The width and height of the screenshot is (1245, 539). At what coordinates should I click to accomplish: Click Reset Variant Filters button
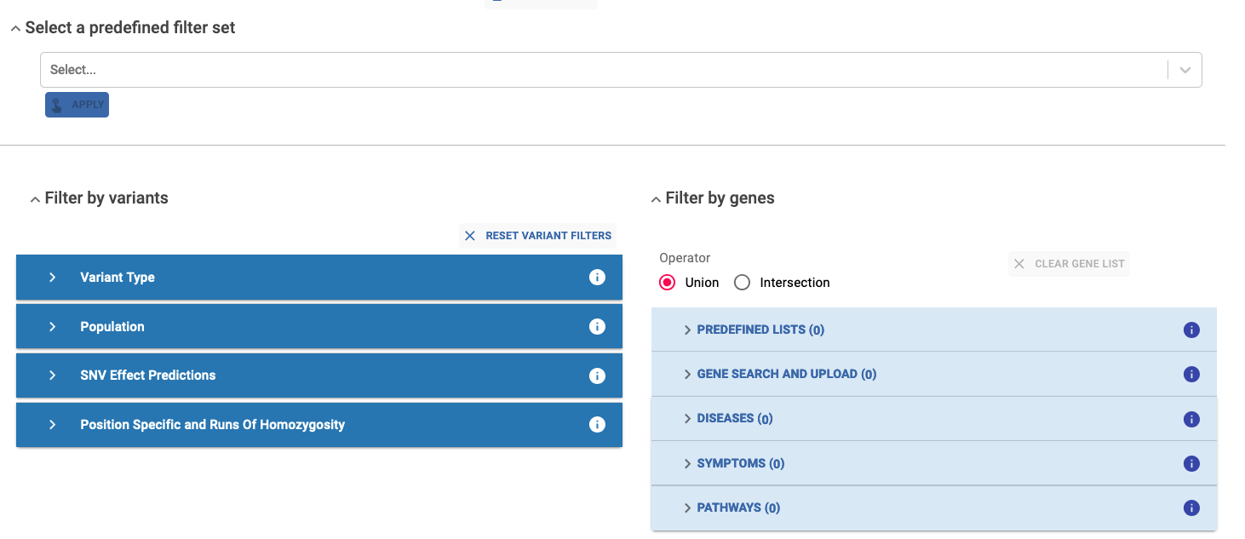coord(538,236)
